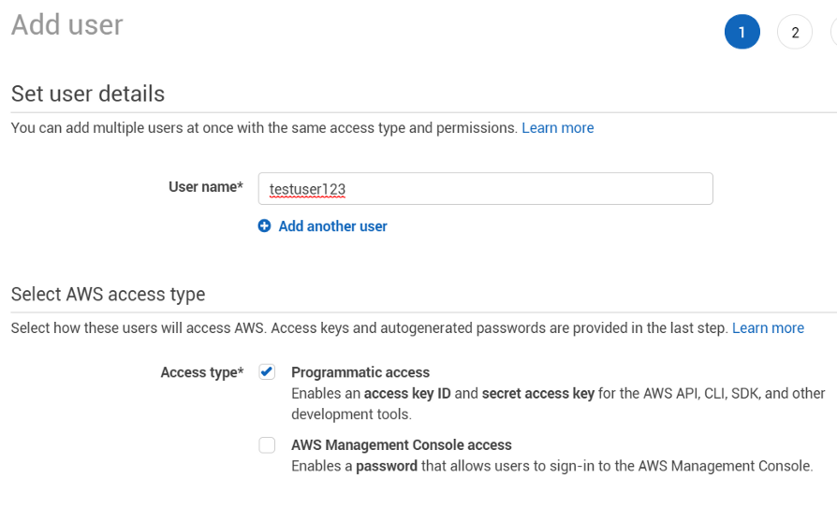The width and height of the screenshot is (837, 508).
Task: Click the step 1 circle indicator
Action: click(x=742, y=32)
